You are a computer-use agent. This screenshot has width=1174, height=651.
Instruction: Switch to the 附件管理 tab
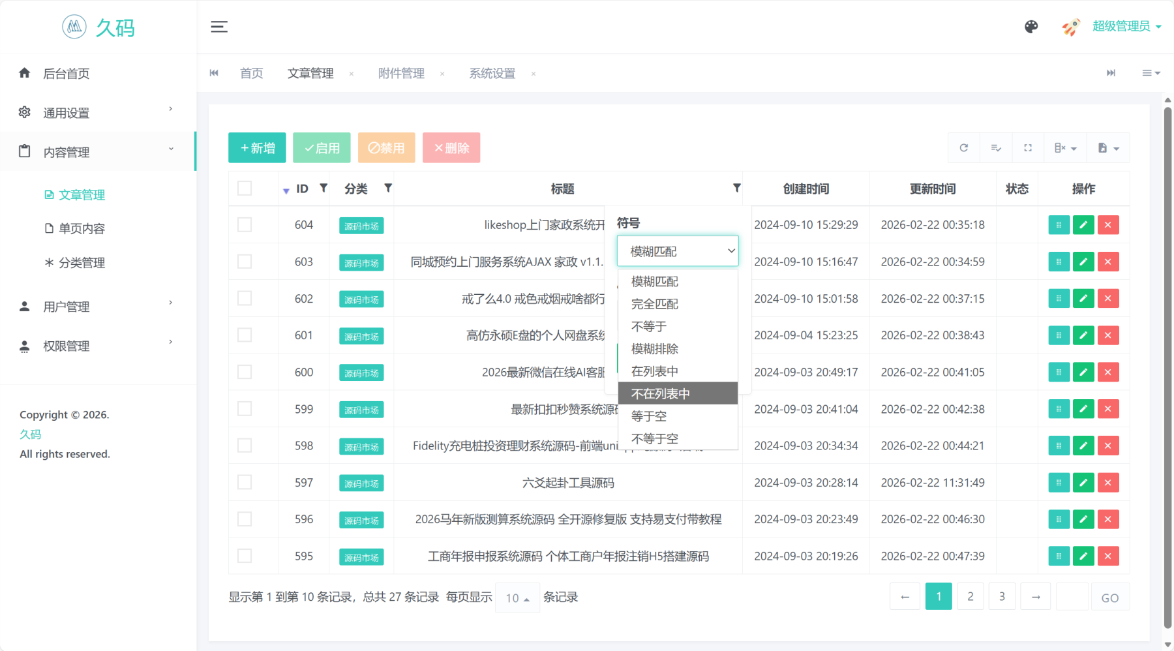point(400,73)
